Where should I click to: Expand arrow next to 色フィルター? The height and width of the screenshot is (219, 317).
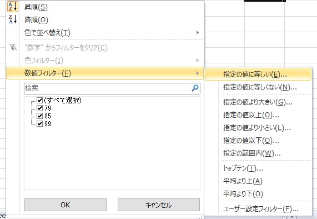coord(198,61)
